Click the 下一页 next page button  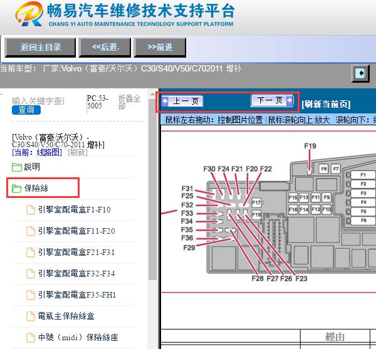pos(272,100)
